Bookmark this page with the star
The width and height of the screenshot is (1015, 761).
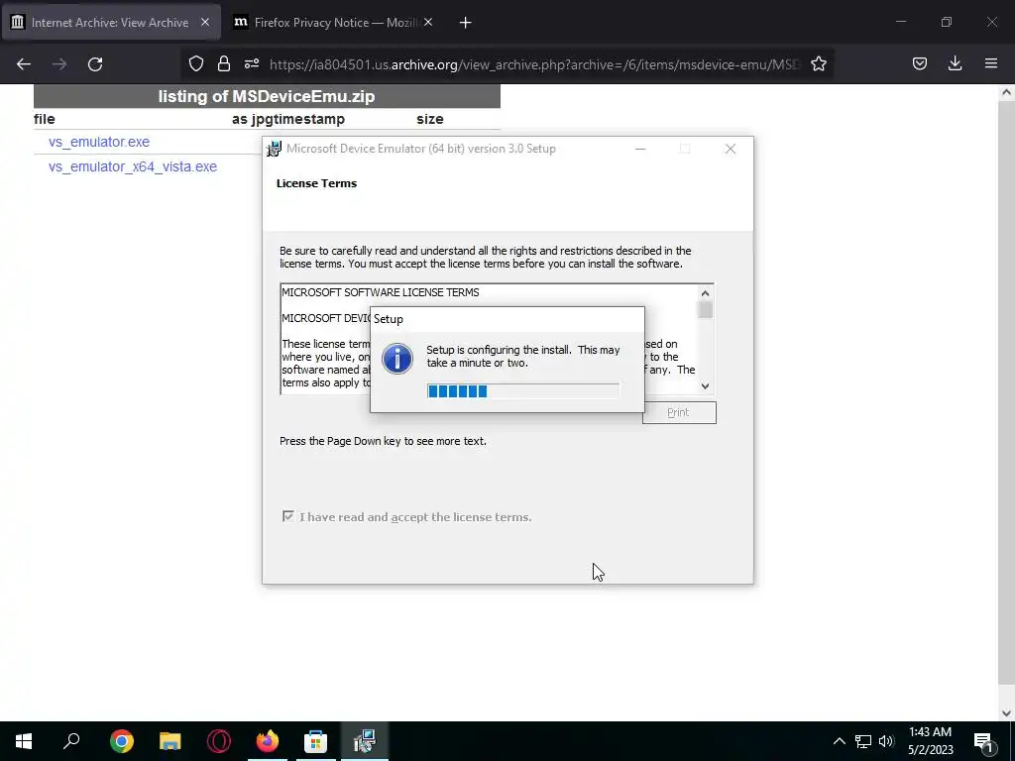tap(818, 63)
